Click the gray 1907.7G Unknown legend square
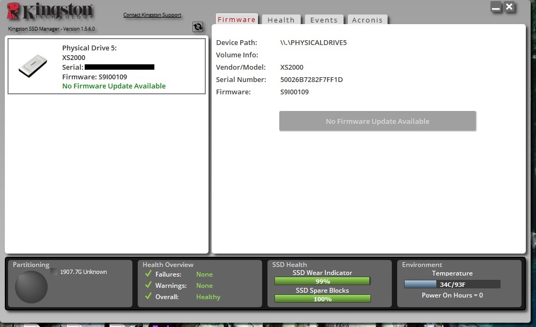The width and height of the screenshot is (536, 327). click(54, 272)
